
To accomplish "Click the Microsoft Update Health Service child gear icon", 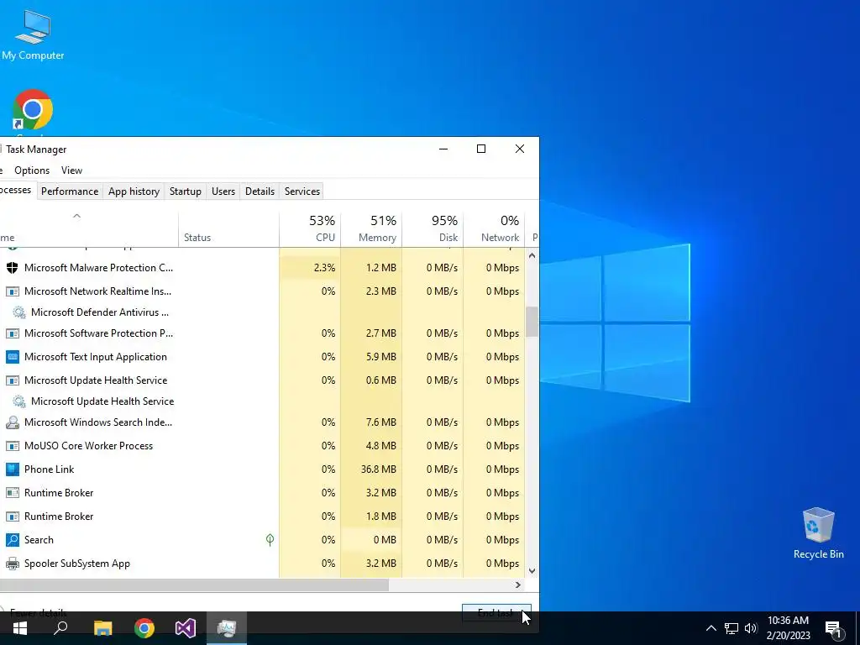I will click(19, 401).
